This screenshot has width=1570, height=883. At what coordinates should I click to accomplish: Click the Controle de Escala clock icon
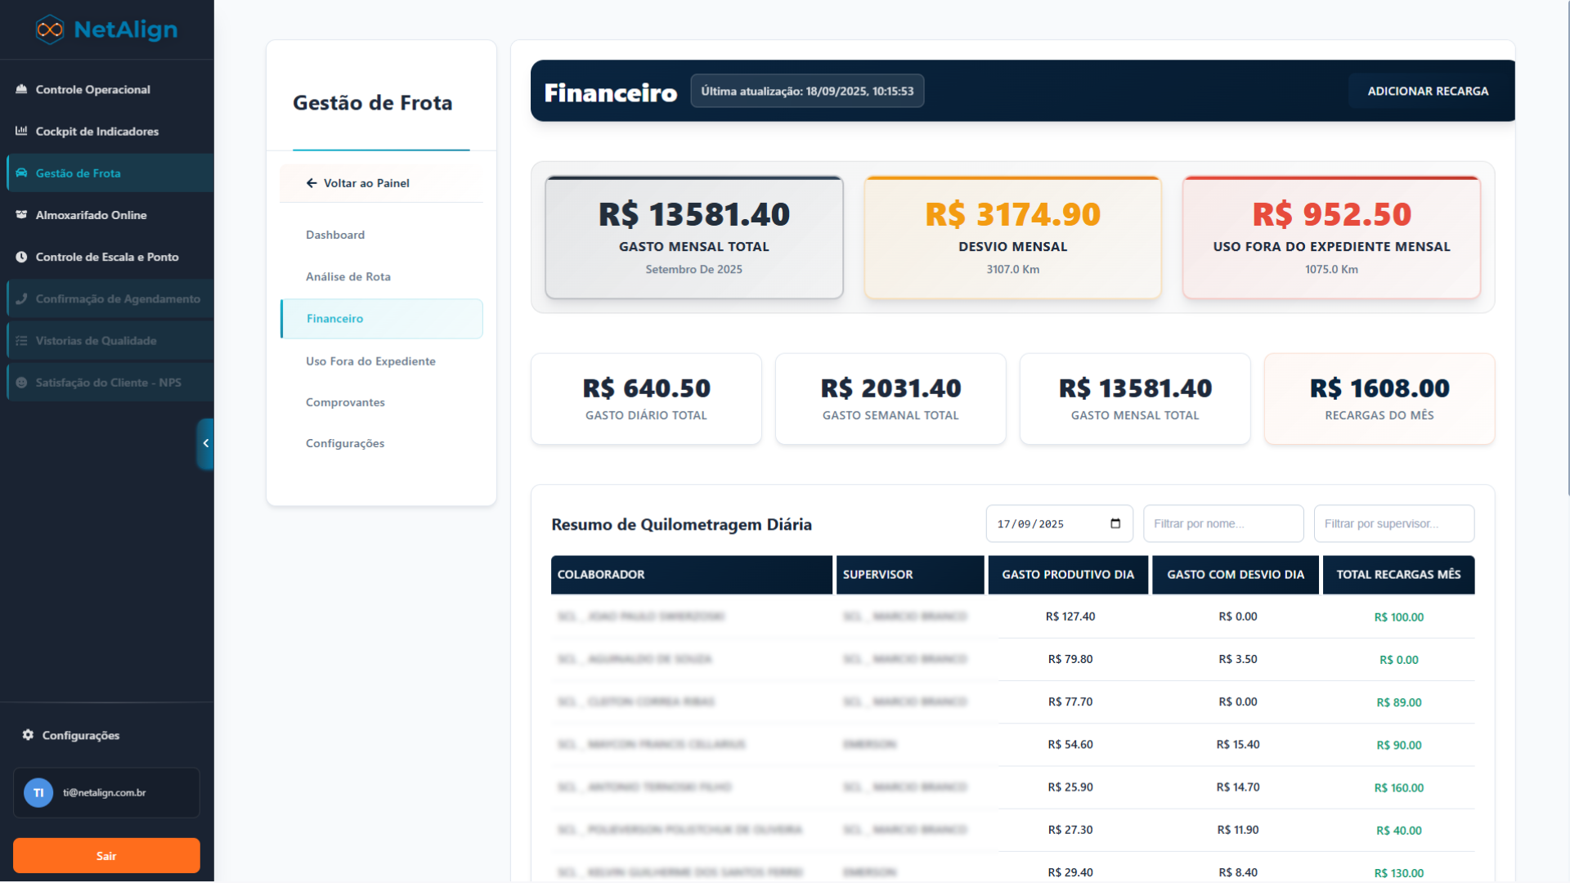(21, 257)
